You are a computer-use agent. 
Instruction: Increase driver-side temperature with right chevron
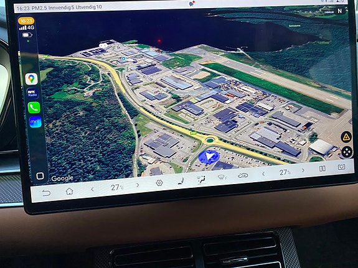click(x=138, y=185)
